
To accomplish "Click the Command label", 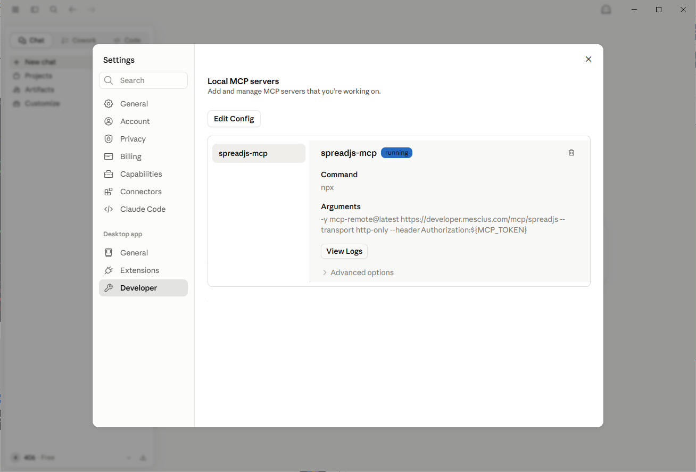I will point(339,175).
